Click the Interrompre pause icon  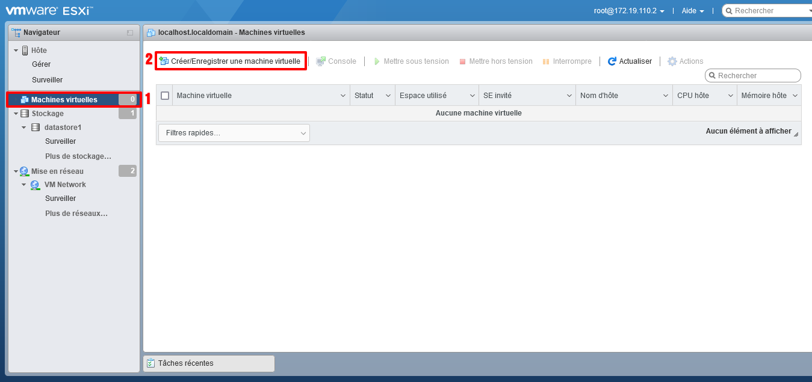pyautogui.click(x=546, y=61)
